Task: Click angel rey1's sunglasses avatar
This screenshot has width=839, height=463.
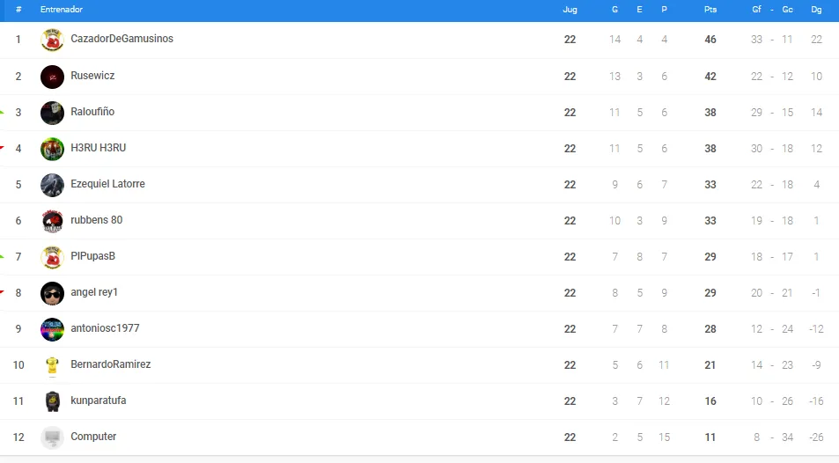Action: 52,293
